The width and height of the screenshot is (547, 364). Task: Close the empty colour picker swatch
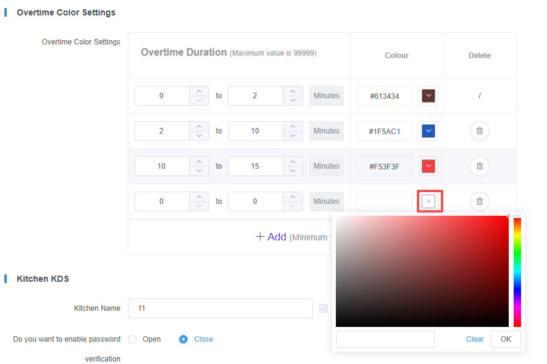coord(429,201)
